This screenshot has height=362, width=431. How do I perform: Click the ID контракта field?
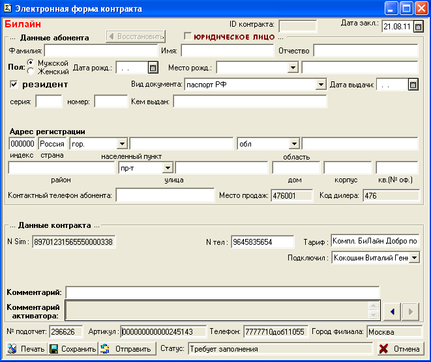(298, 26)
